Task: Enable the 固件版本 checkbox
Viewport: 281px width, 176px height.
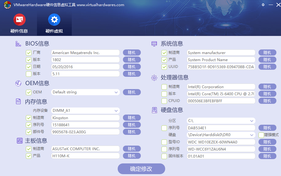Action: (164, 156)
